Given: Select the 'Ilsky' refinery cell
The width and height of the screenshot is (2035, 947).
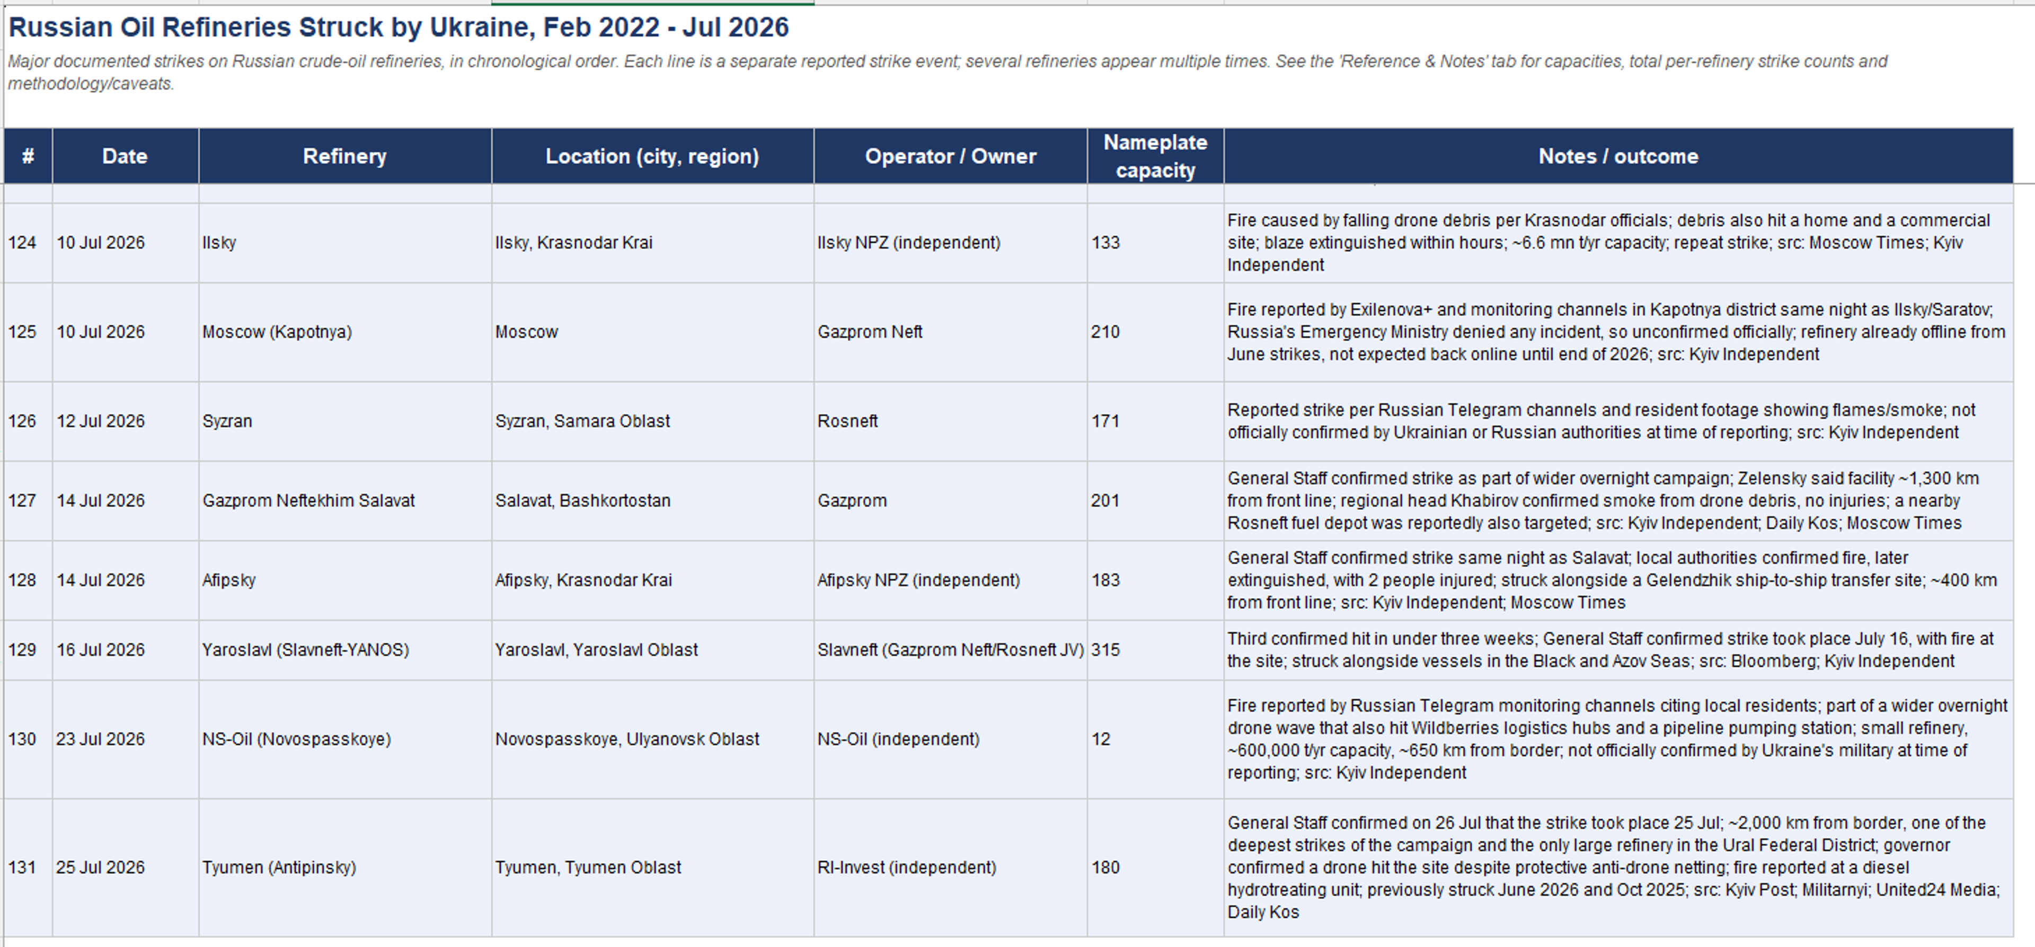Looking at the screenshot, I should [x=345, y=243].
